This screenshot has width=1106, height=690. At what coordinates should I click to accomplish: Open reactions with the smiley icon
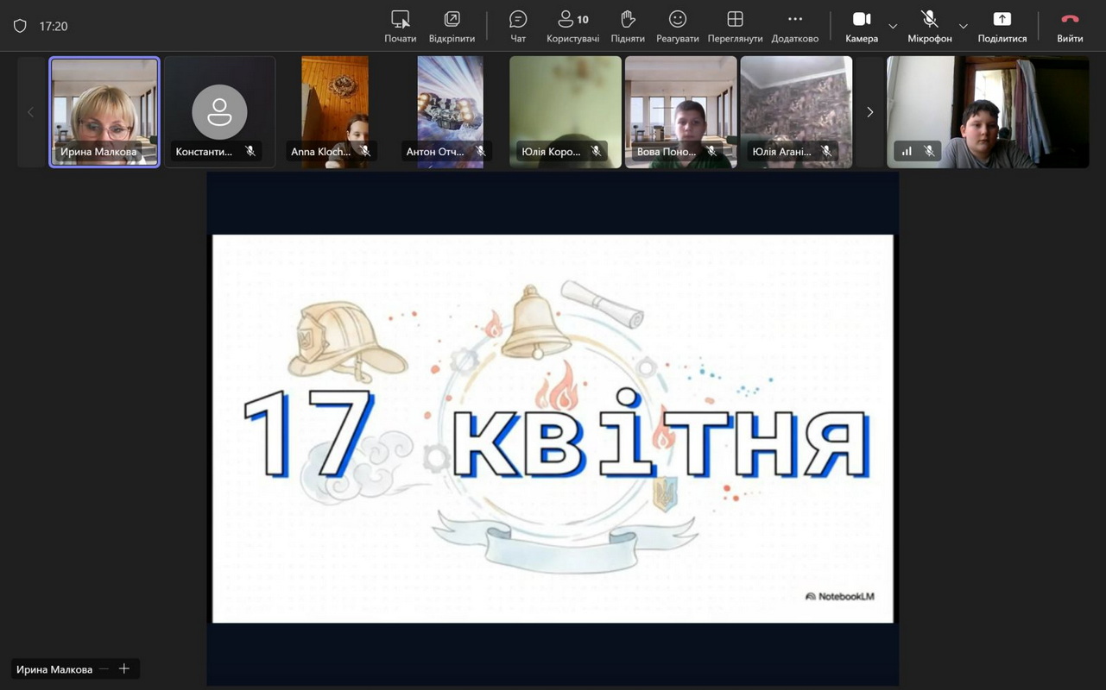(x=678, y=20)
